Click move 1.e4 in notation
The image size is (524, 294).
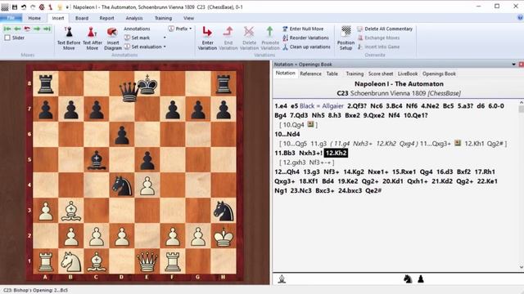(281, 106)
